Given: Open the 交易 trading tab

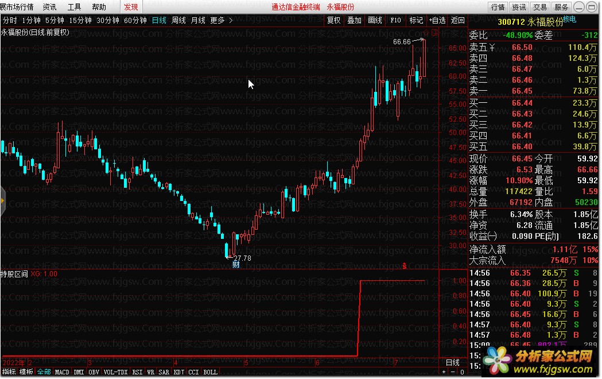Looking at the screenshot, I should click(540, 7).
